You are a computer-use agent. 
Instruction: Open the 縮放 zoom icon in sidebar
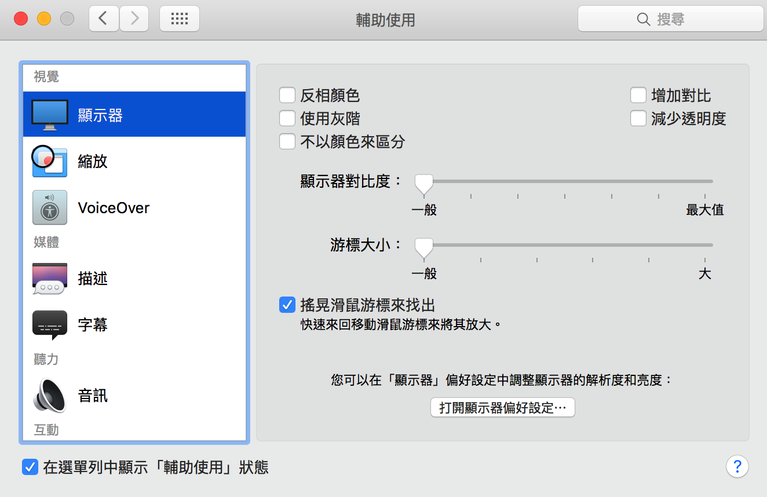coord(50,161)
